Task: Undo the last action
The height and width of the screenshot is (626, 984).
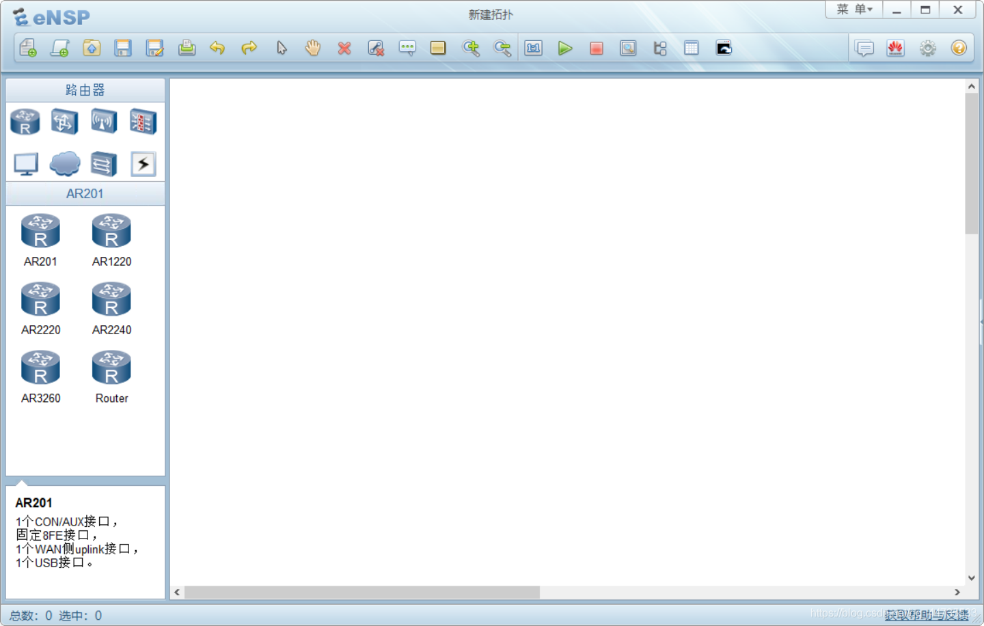Action: tap(217, 48)
